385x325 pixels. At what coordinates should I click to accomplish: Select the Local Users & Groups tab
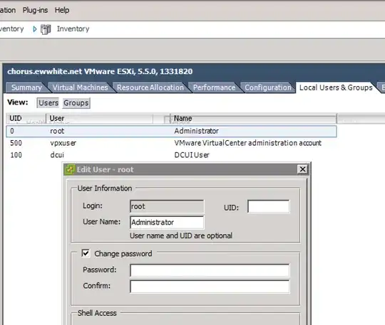pos(336,87)
